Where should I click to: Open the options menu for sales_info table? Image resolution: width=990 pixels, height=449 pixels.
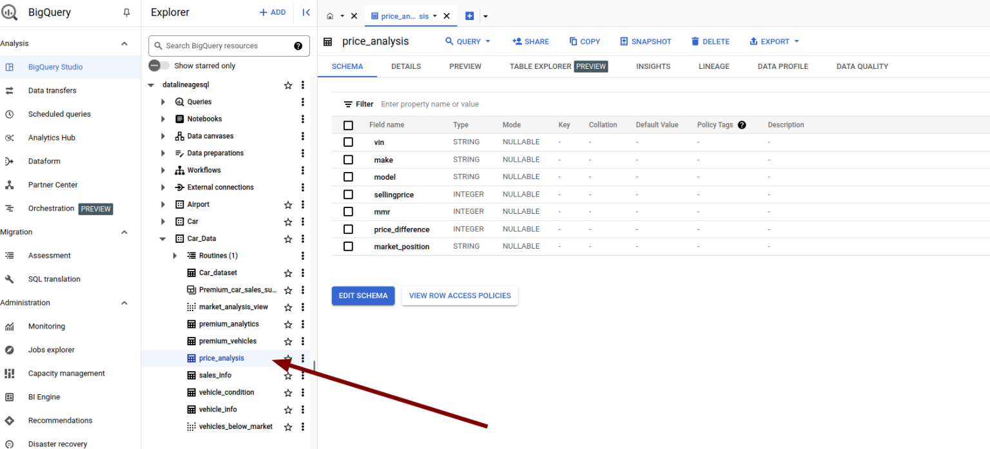pos(303,375)
